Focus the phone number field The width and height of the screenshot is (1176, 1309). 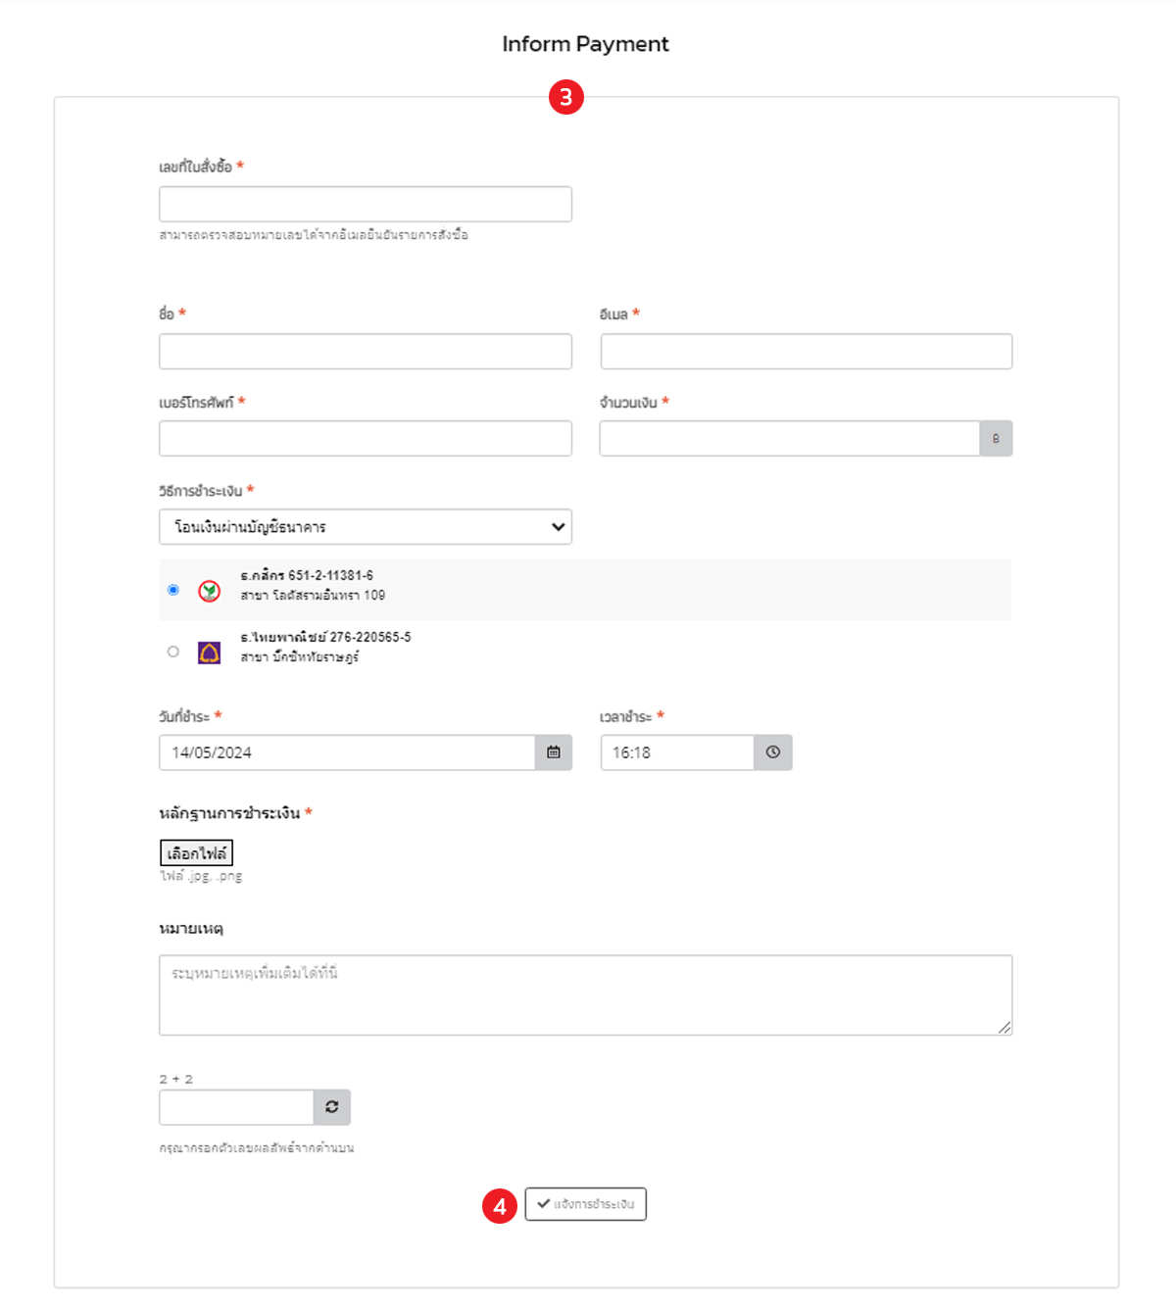(366, 439)
